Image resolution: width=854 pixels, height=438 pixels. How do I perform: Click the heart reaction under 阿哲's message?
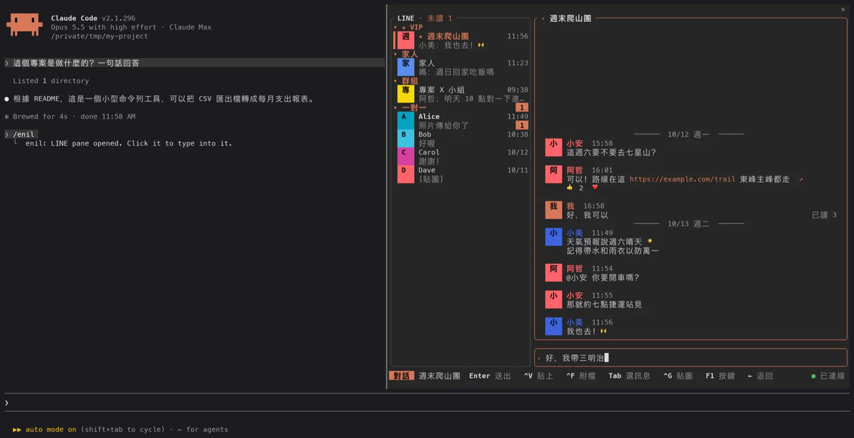tap(595, 187)
